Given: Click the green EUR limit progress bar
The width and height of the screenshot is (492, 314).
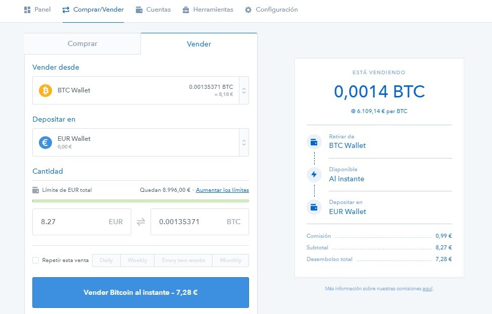Looking at the screenshot, I should click(140, 201).
